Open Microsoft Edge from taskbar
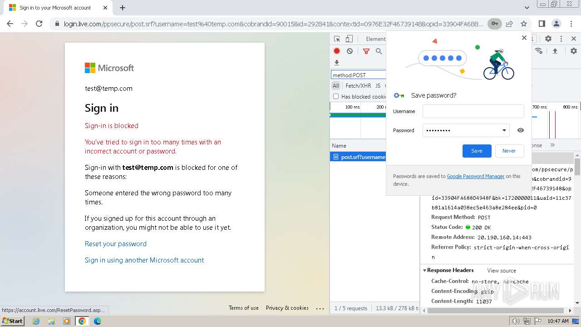581x327 pixels. tap(97, 321)
